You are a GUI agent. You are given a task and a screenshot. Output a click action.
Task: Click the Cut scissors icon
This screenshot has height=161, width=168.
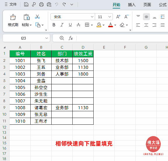tap(37, 17)
